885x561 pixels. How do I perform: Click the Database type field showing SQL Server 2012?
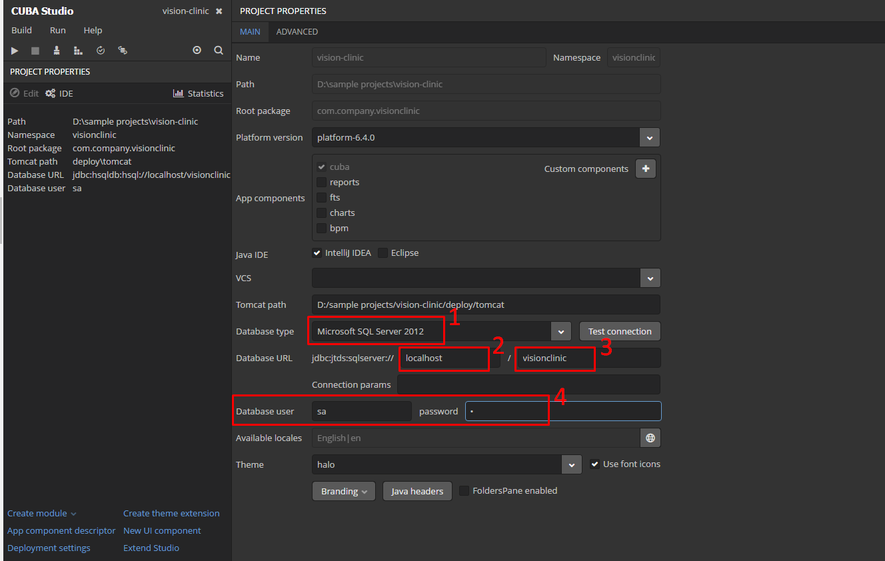click(431, 331)
